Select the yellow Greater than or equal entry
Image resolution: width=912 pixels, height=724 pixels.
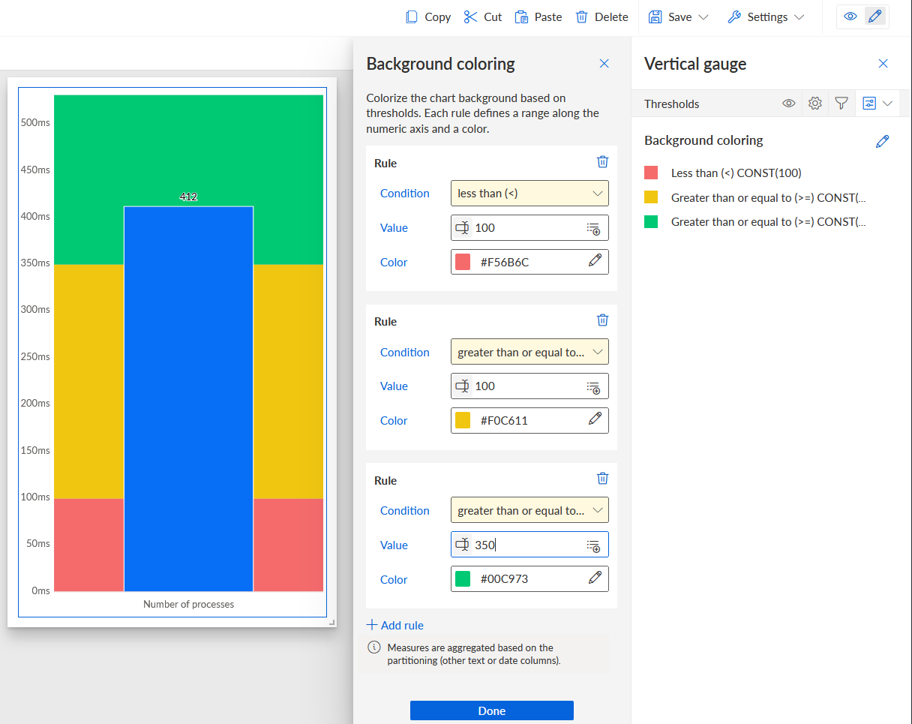click(755, 197)
